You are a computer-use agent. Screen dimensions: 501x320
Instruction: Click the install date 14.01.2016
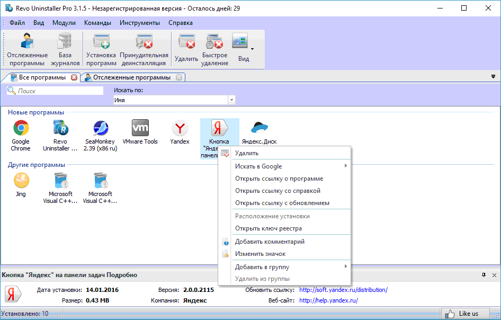(102, 290)
